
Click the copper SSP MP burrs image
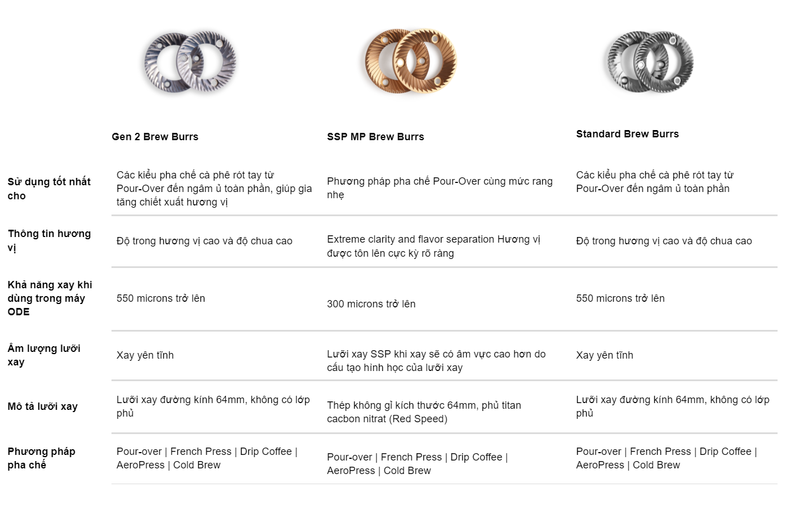pyautogui.click(x=409, y=61)
